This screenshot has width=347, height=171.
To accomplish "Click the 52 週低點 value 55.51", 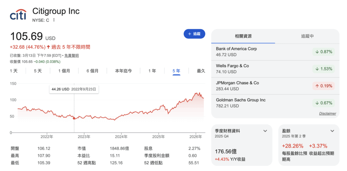I will pos(193,163).
